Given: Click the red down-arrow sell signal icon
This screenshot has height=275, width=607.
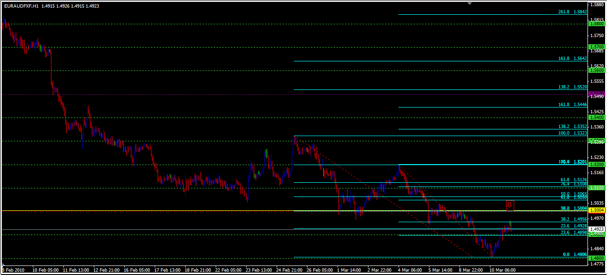Looking at the screenshot, I should [x=509, y=205].
